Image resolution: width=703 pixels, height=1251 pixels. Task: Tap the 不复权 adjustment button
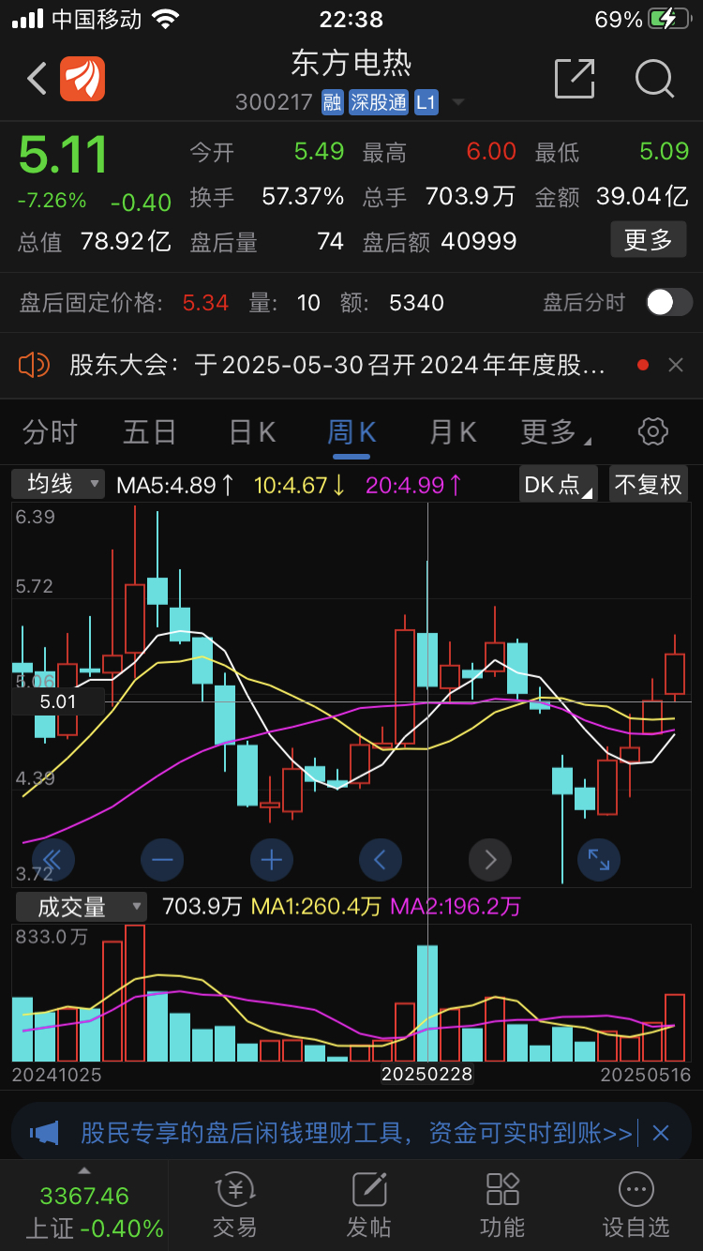point(649,485)
